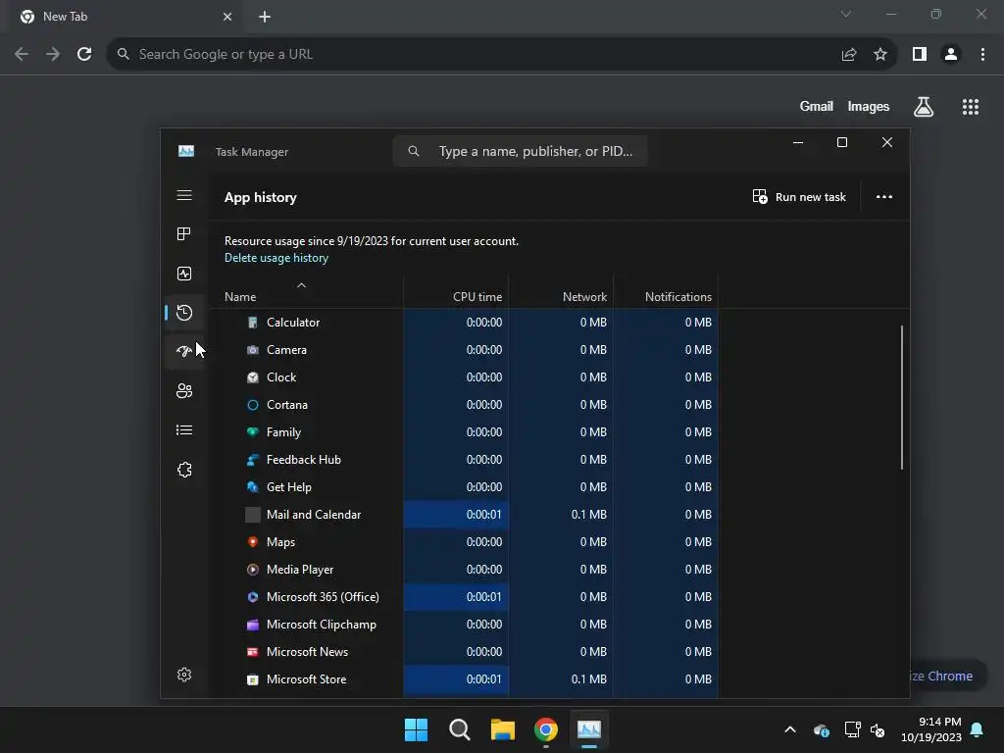The width and height of the screenshot is (1004, 753).
Task: Go to Processes page in sidebar
Action: [183, 234]
